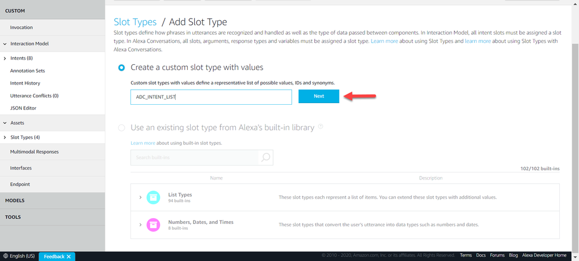Image resolution: width=579 pixels, height=261 pixels.
Task: Open Alexa Developer Home footer link
Action: click(x=544, y=255)
